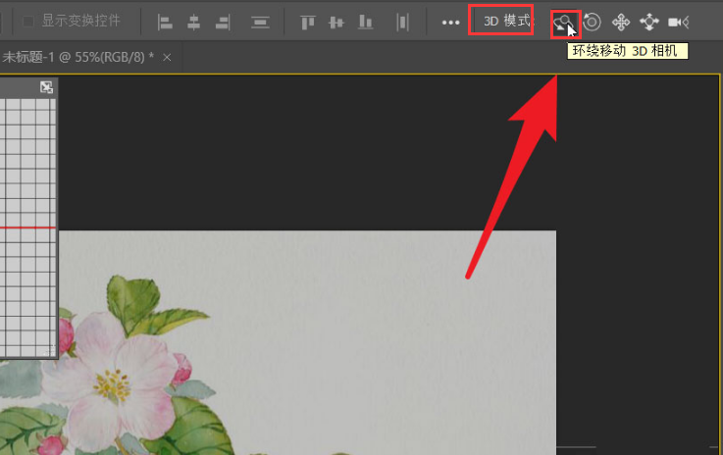This screenshot has width=723, height=455.
Task: Open the three-dots align options
Action: point(450,23)
